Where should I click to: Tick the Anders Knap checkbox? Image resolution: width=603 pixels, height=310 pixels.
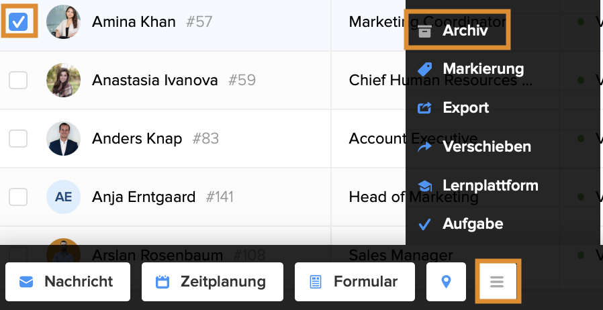coord(18,139)
